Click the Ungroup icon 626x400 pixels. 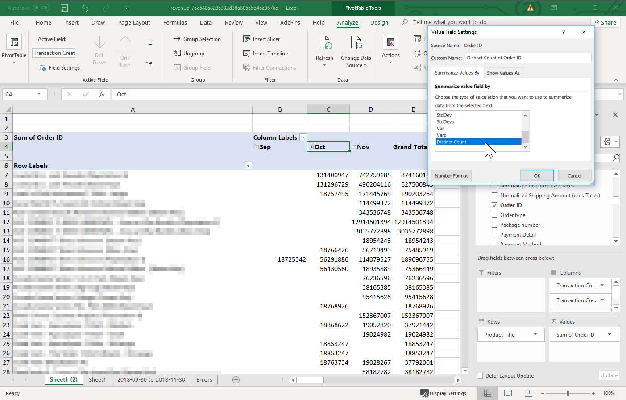[177, 54]
